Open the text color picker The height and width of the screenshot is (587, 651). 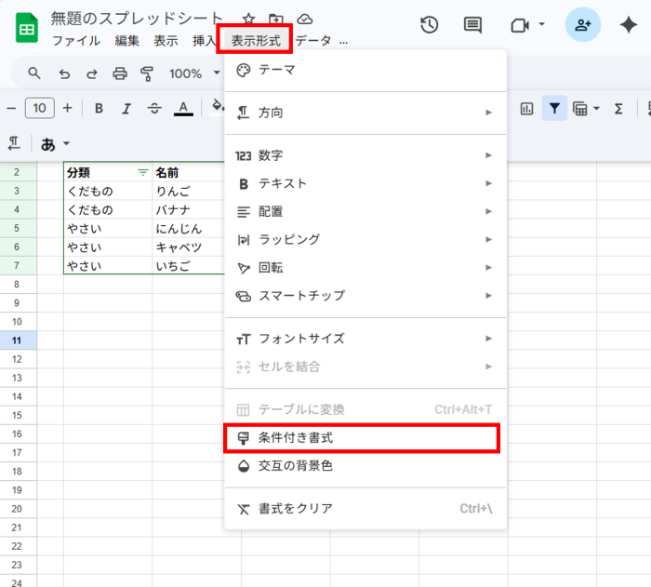pos(183,109)
